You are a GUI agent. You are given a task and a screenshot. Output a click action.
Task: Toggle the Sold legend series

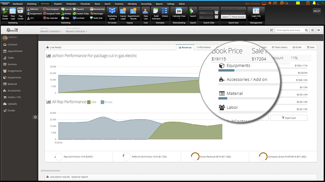point(92,102)
